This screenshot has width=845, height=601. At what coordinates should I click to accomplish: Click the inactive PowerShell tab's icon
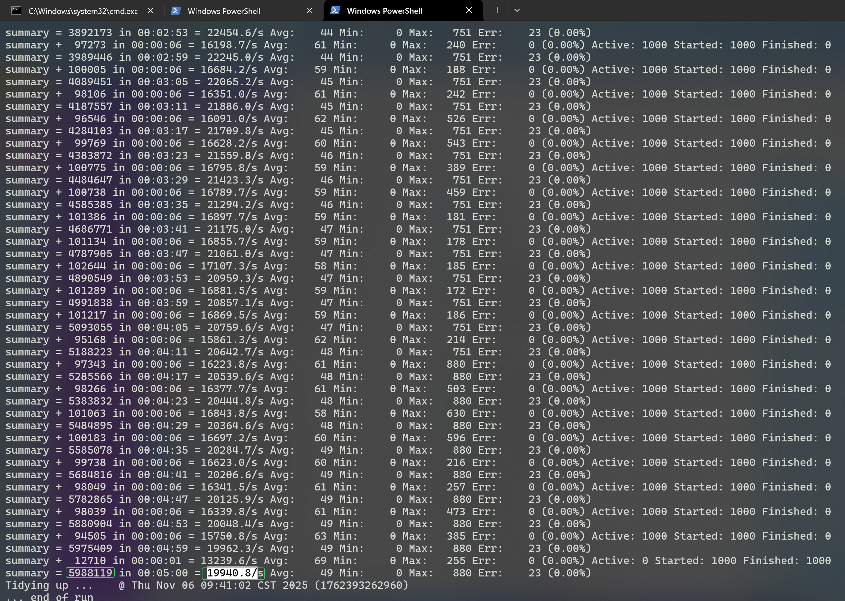coord(176,11)
